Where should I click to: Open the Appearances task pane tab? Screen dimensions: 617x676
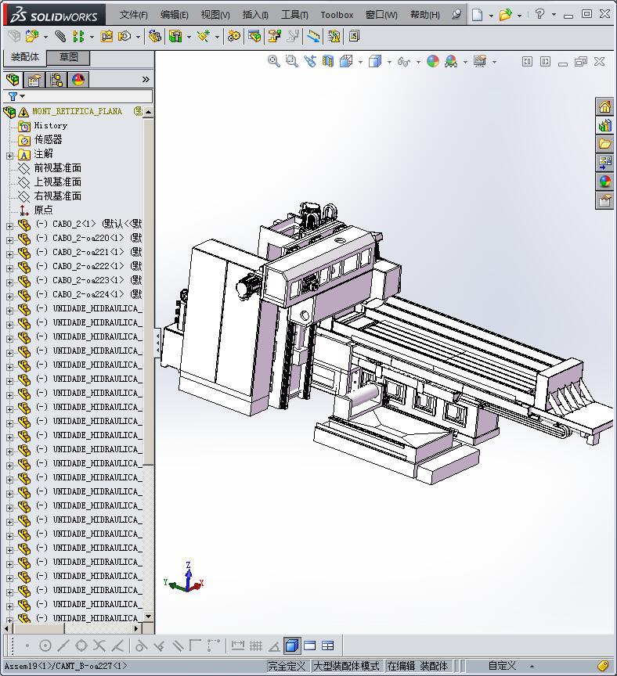click(604, 182)
